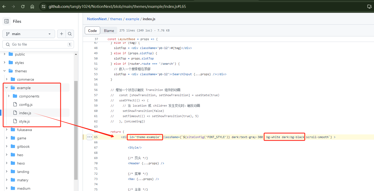Screen dimensions: 374x191
Task: Click the file tree scrollbar up arrow
Action: [76, 54]
